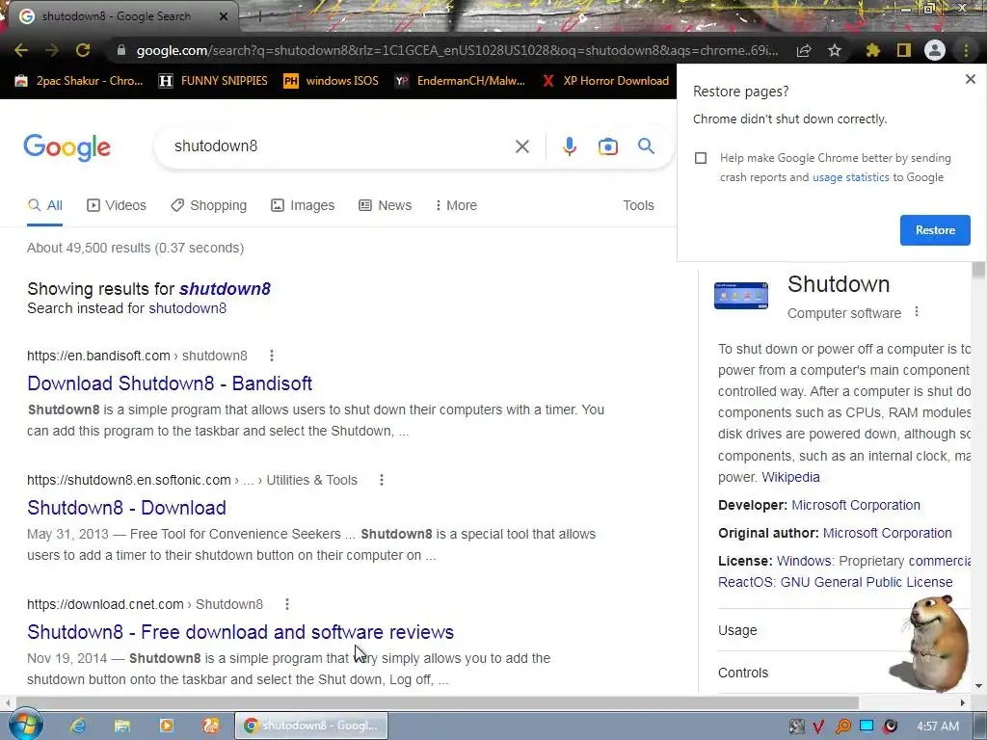
Task: Launch Internet Explorer from the taskbar
Action: [78, 726]
